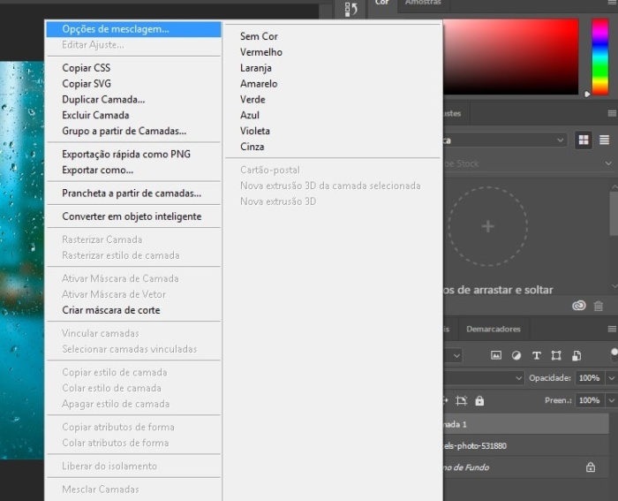Switch libraries panel to grid view
This screenshot has width=618, height=501.
584,140
